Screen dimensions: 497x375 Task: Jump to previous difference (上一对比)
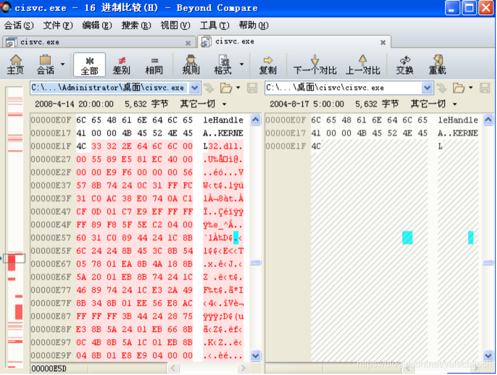(x=363, y=64)
